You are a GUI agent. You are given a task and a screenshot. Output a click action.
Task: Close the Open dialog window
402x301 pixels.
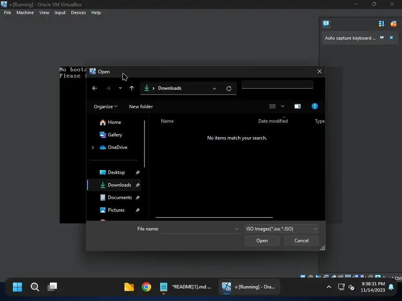(320, 71)
